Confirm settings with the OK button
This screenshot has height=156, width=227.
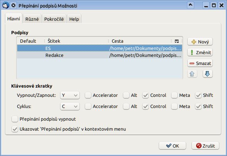click(172, 146)
